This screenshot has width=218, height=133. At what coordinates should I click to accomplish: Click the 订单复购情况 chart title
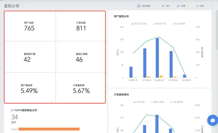tap(121, 95)
